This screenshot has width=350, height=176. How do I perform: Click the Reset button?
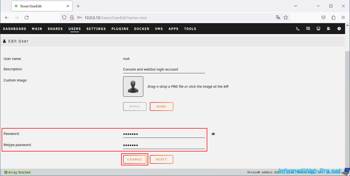[161, 159]
